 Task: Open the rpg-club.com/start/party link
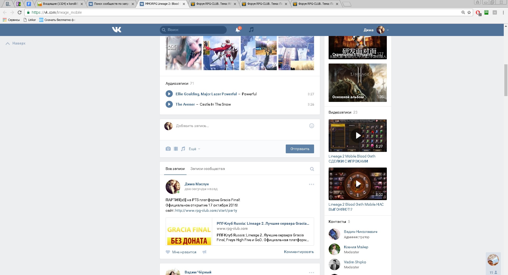206,210
